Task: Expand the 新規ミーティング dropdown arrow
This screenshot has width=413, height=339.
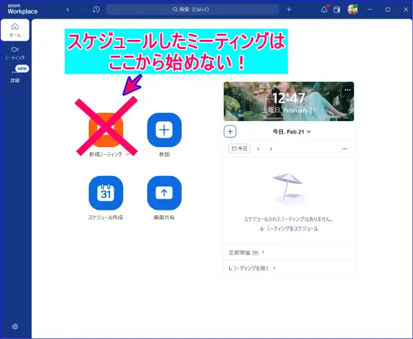Action: [x=128, y=154]
